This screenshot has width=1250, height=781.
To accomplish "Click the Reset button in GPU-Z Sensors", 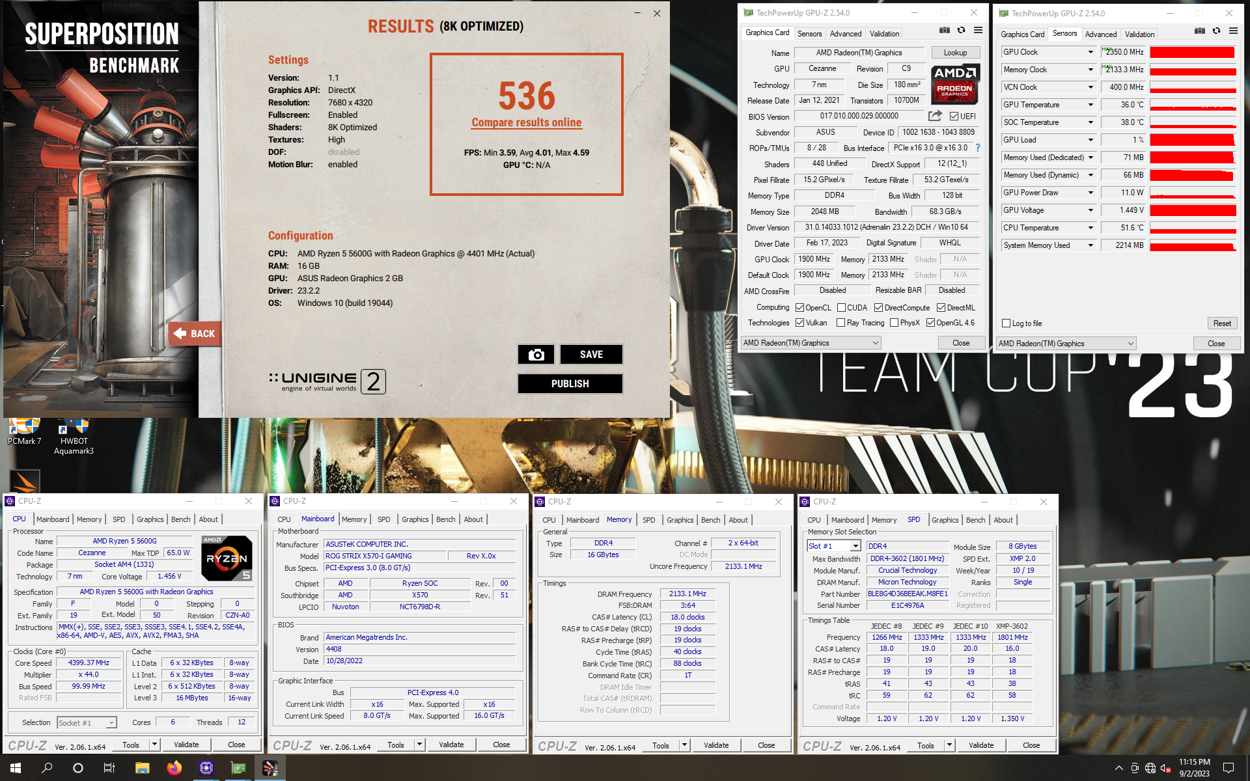I will (x=1222, y=323).
